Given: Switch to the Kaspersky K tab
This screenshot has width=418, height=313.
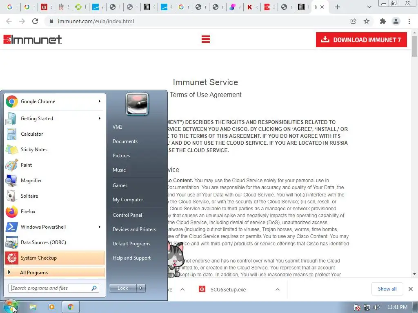Looking at the screenshot, I should pyautogui.click(x=252, y=7).
